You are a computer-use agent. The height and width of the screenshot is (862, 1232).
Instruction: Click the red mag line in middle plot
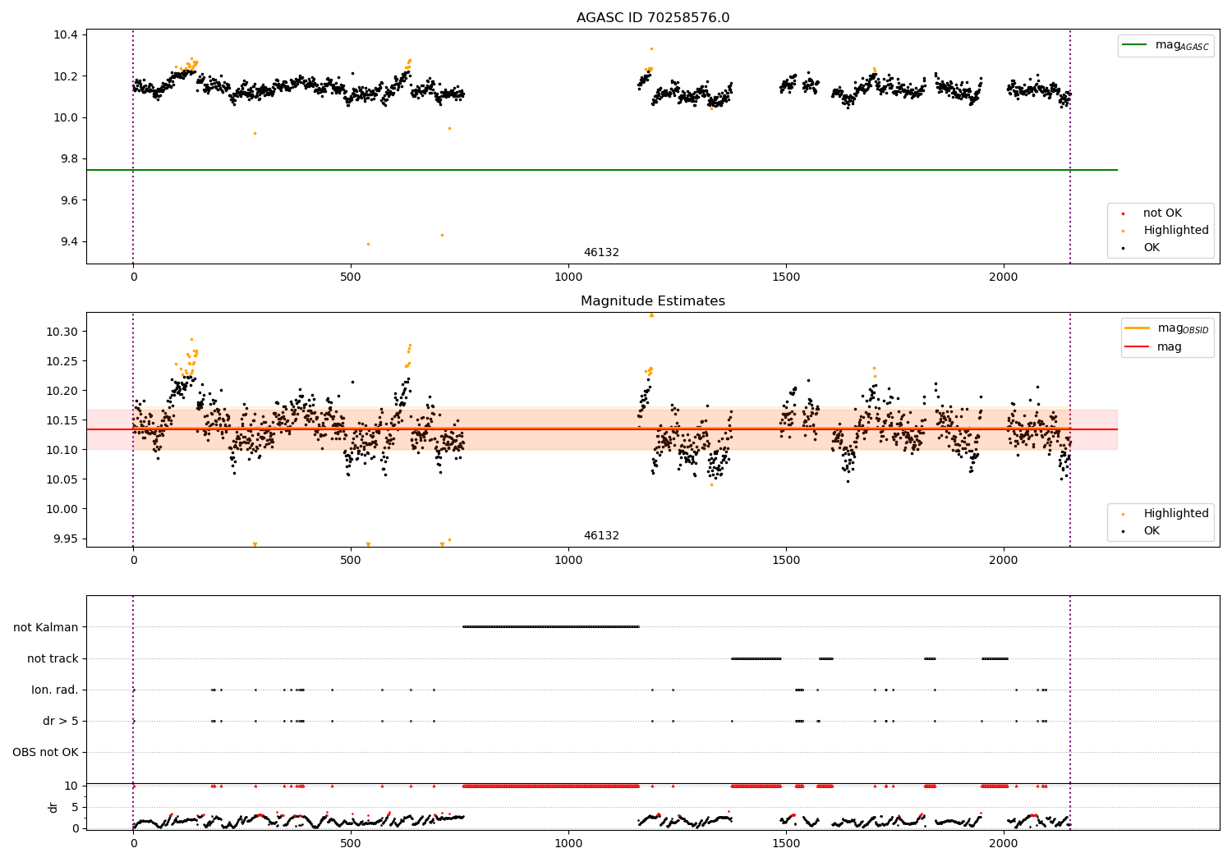pos(601,429)
